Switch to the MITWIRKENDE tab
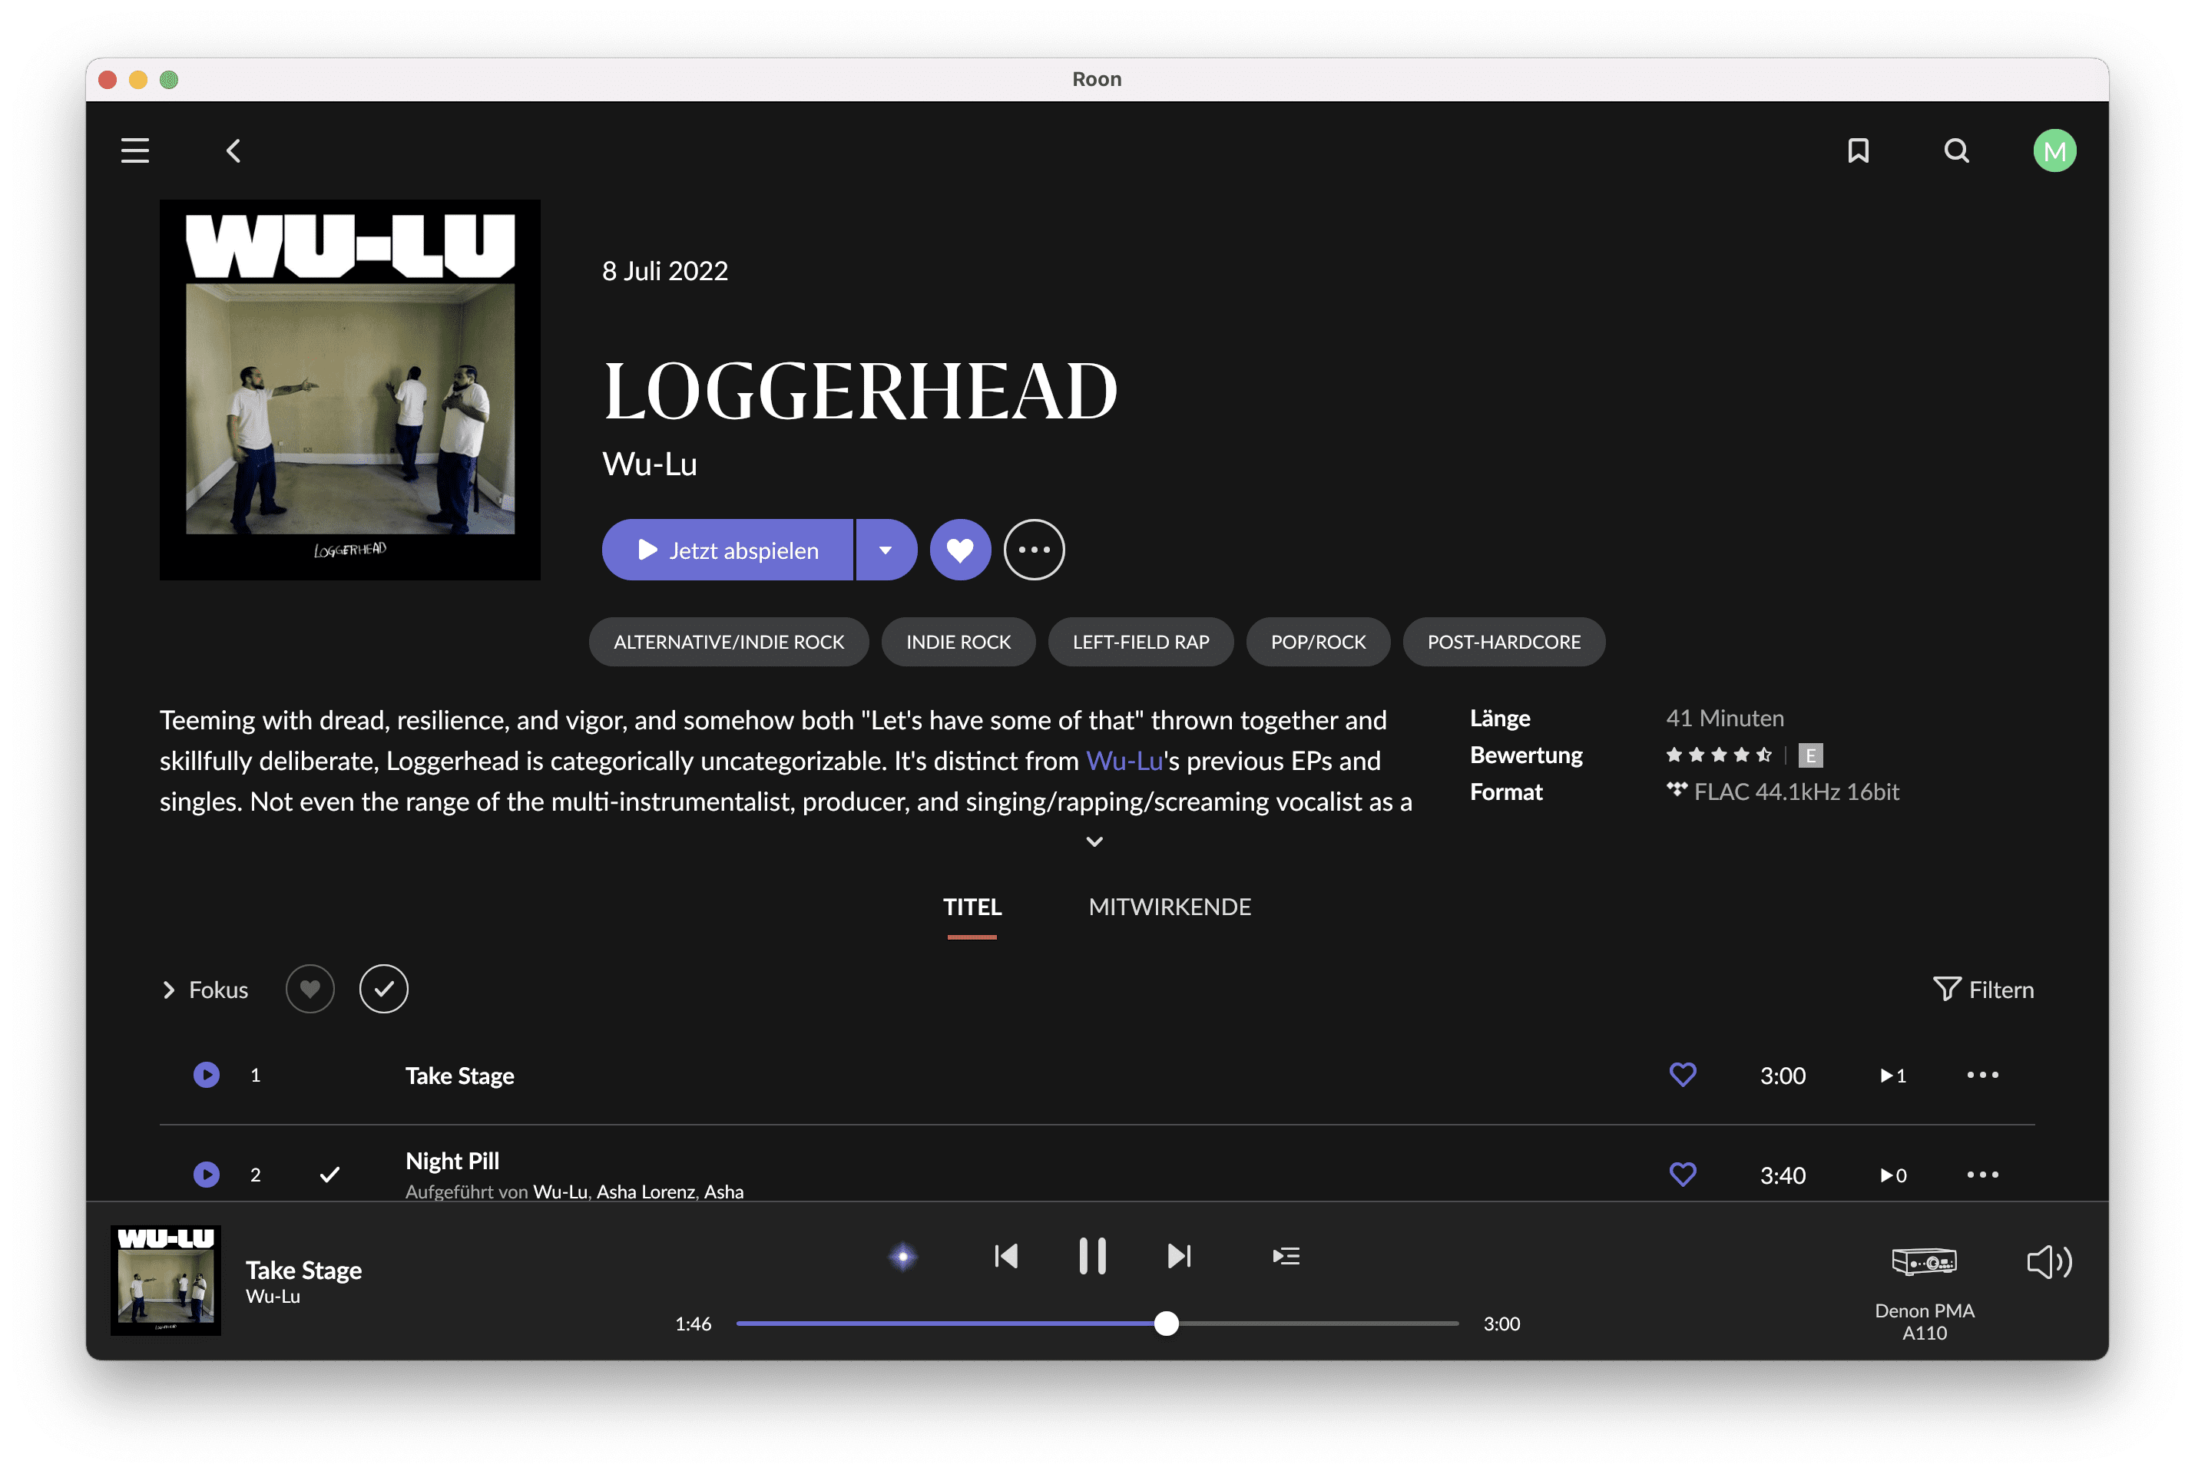Viewport: 2195px width, 1474px height. pyautogui.click(x=1169, y=907)
